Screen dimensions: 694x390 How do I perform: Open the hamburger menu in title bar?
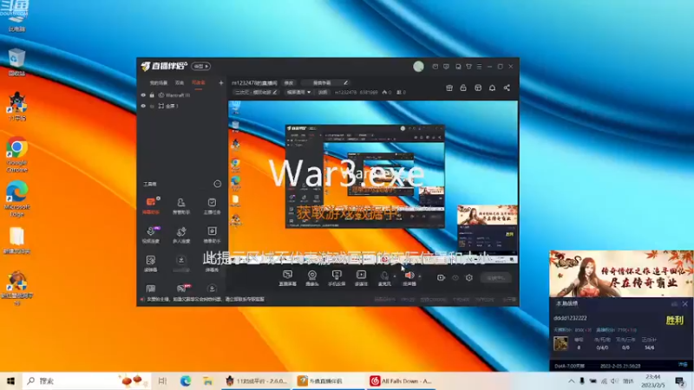pyautogui.click(x=479, y=67)
